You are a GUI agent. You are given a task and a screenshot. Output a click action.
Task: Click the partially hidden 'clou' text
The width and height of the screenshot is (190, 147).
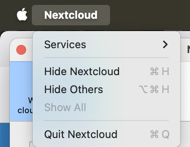25,110
